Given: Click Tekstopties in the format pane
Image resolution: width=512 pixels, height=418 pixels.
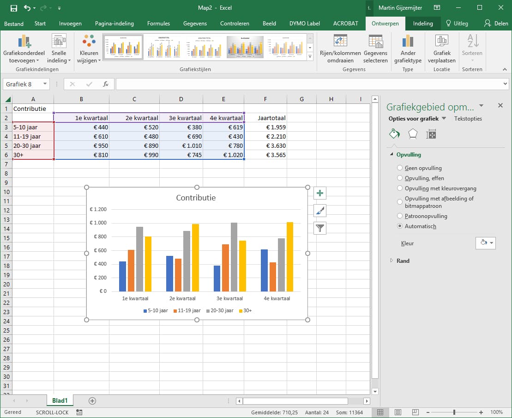Looking at the screenshot, I should pyautogui.click(x=468, y=119).
